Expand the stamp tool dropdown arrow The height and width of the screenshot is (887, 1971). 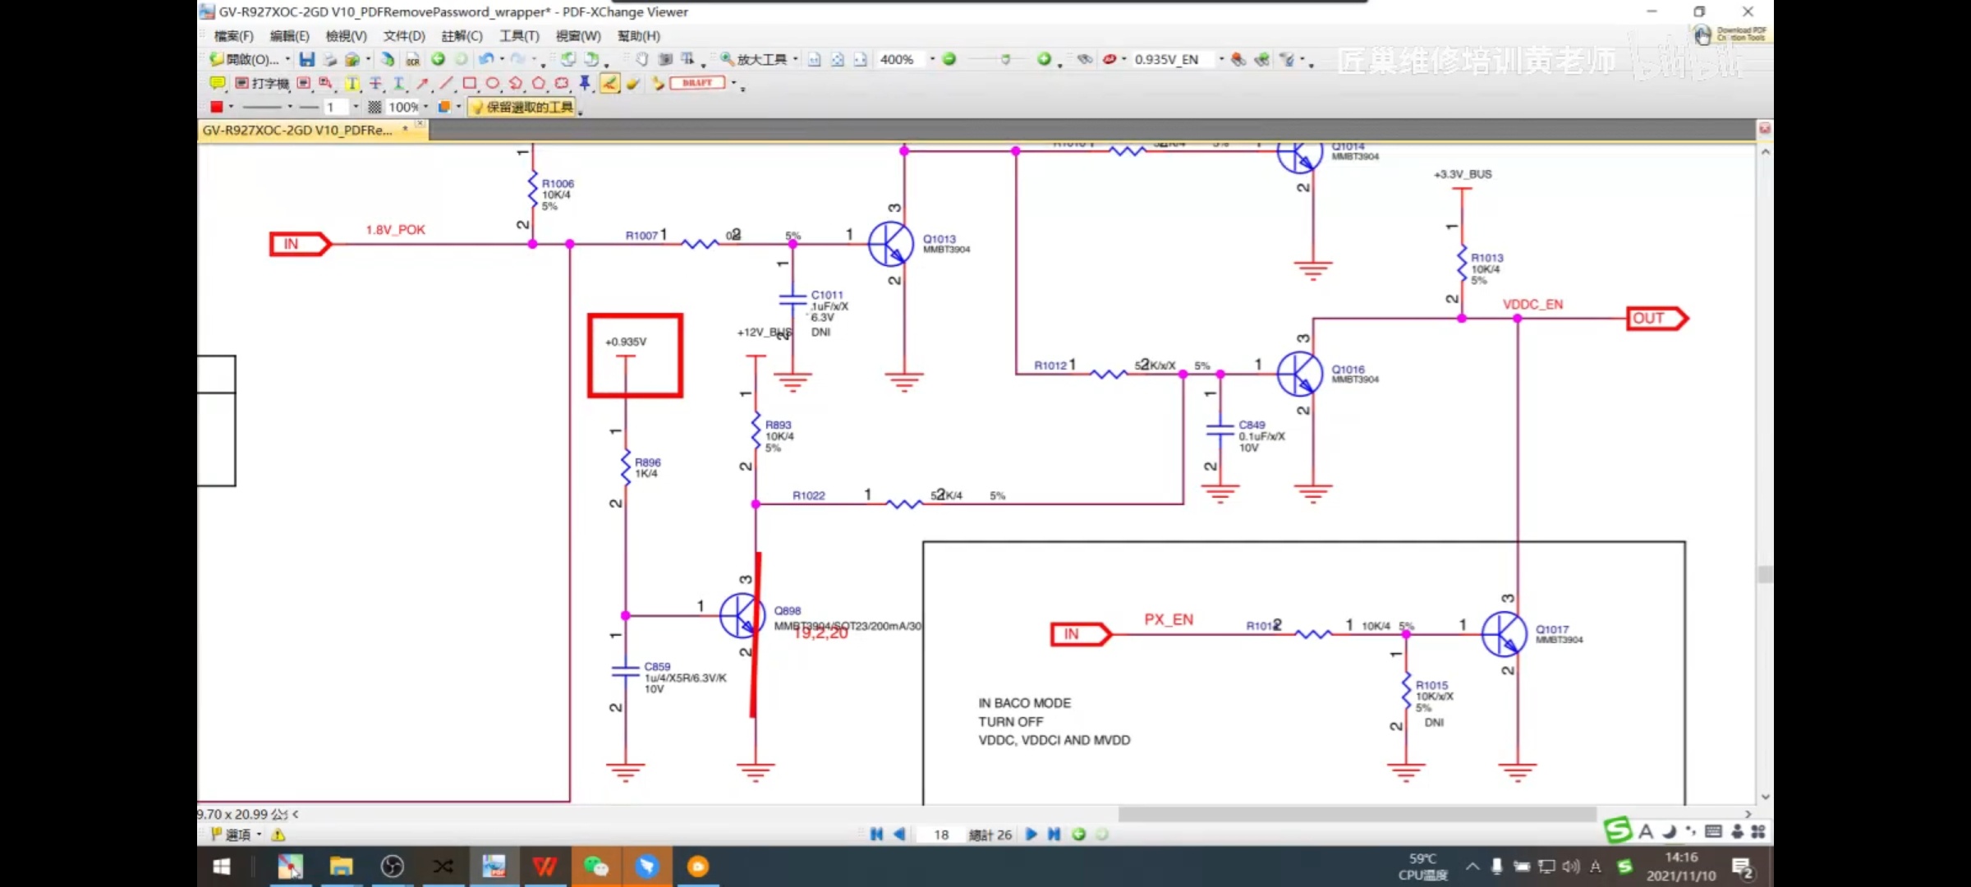click(733, 83)
